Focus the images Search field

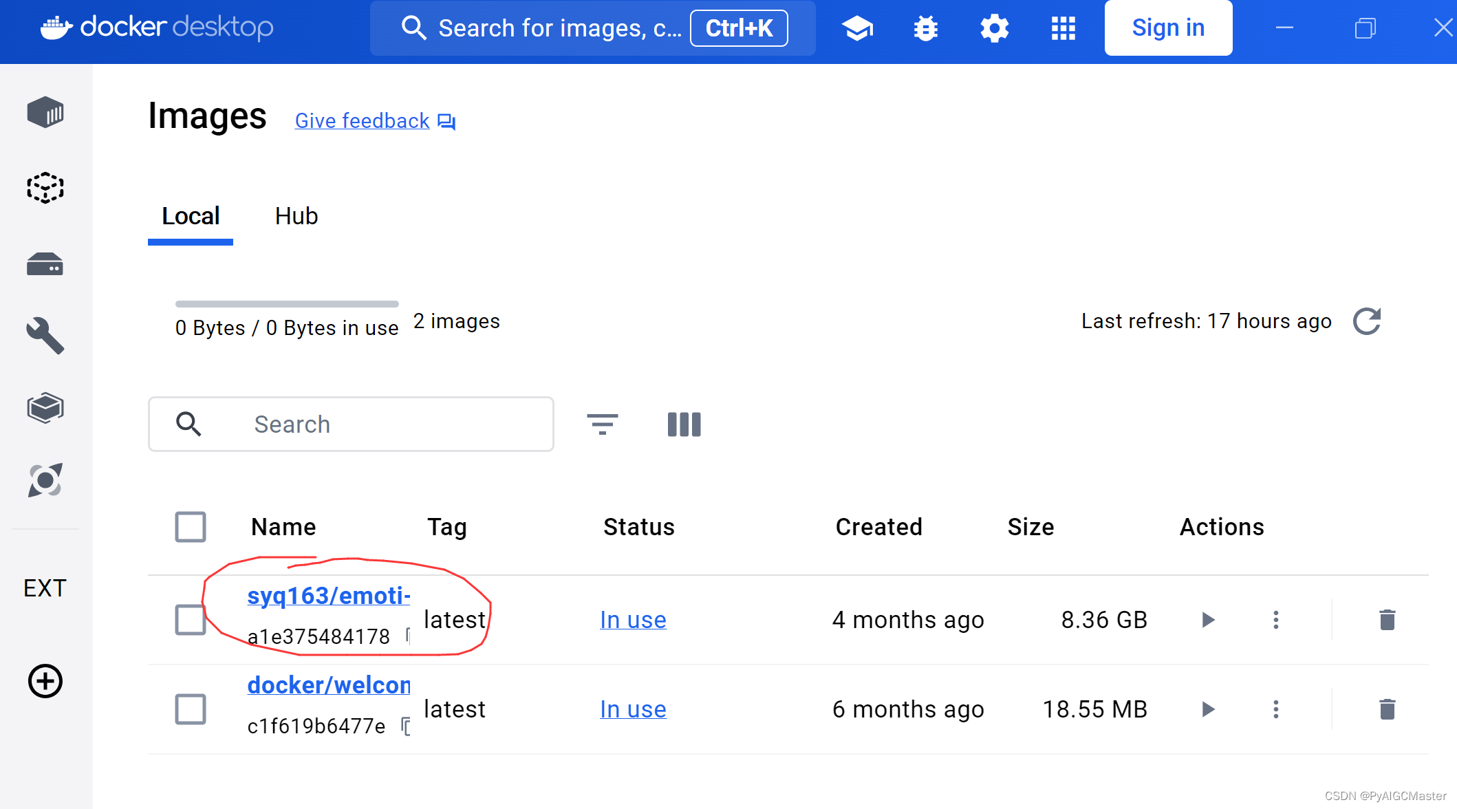pos(351,424)
